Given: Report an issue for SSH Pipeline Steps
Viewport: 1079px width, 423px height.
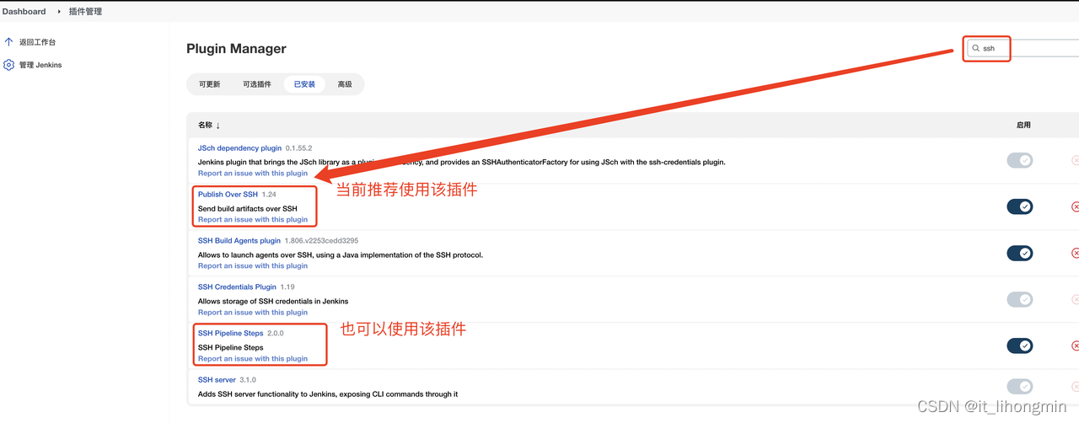Looking at the screenshot, I should click(253, 359).
